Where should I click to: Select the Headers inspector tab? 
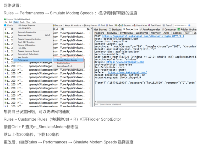pyautogui.click(x=99, y=33)
